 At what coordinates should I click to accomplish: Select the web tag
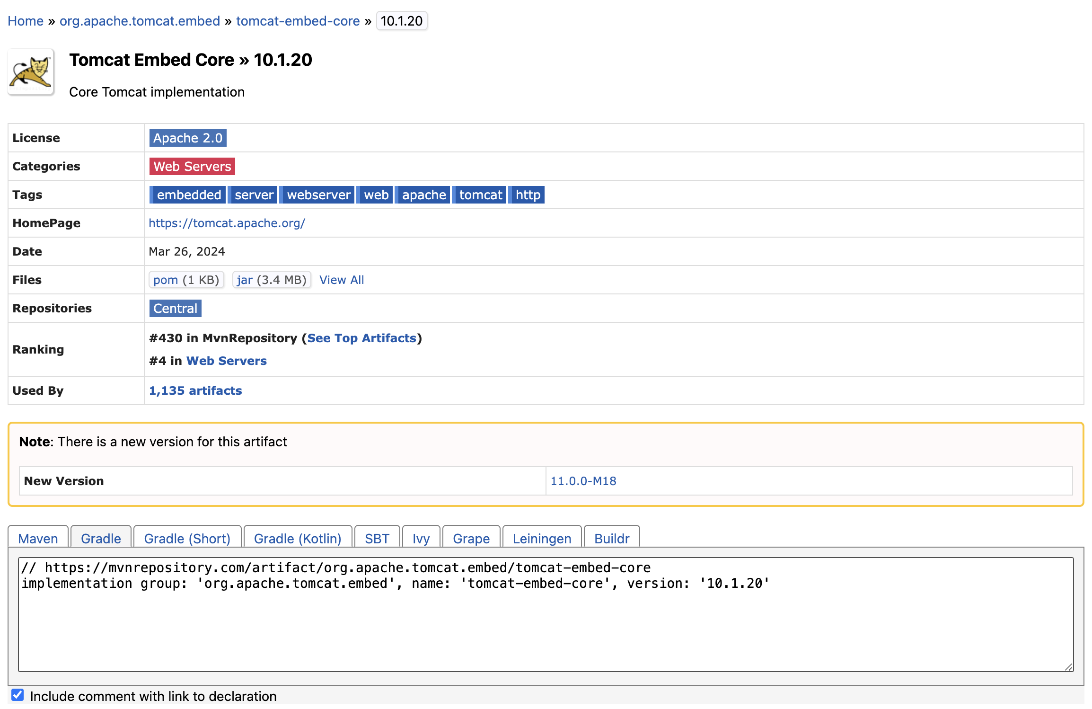pos(375,195)
